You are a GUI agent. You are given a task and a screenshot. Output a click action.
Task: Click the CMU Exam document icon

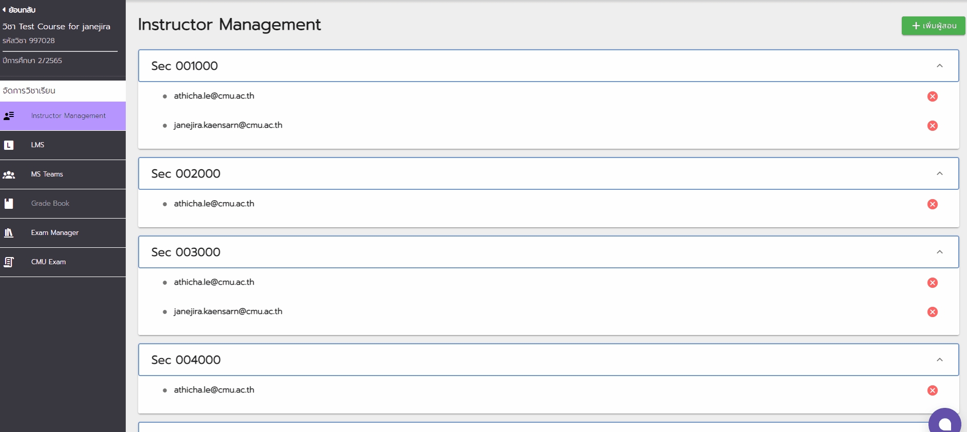point(9,262)
